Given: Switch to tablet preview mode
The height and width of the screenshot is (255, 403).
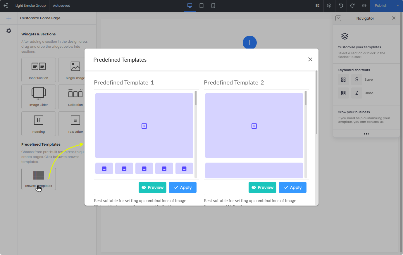Looking at the screenshot, I should click(201, 6).
